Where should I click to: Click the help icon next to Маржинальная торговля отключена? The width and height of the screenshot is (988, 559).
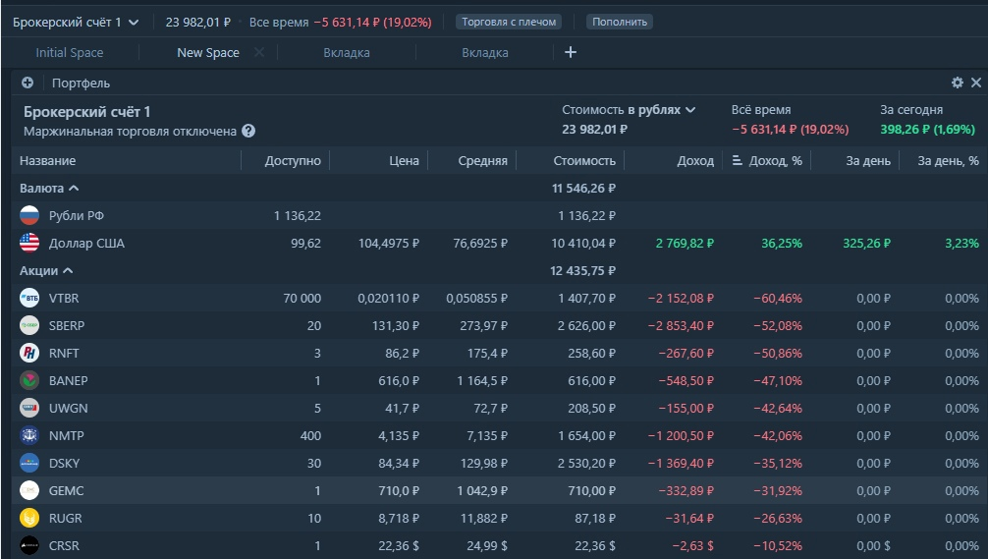(x=248, y=131)
